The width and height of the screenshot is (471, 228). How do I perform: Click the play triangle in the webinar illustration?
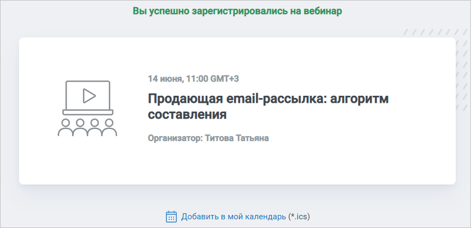[x=89, y=96]
